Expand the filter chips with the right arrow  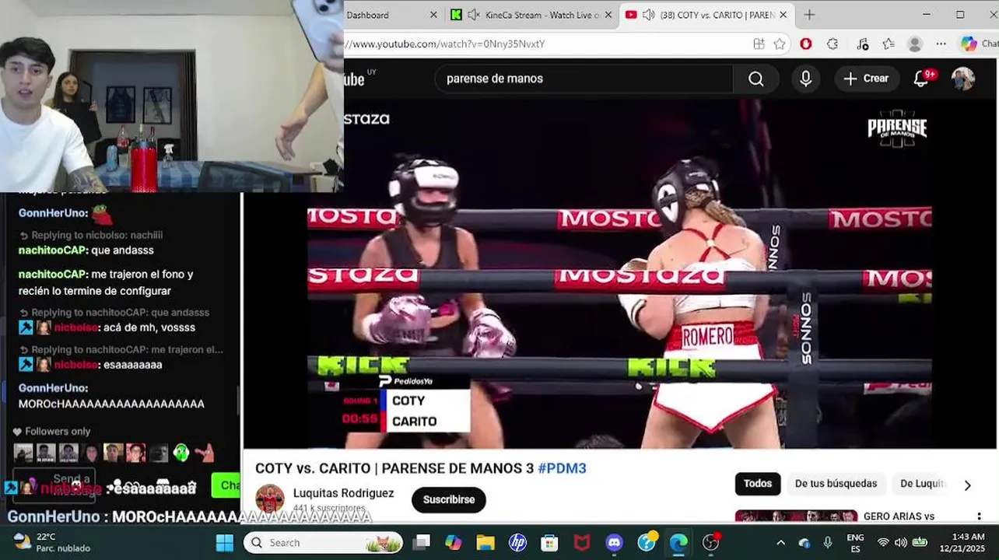967,485
